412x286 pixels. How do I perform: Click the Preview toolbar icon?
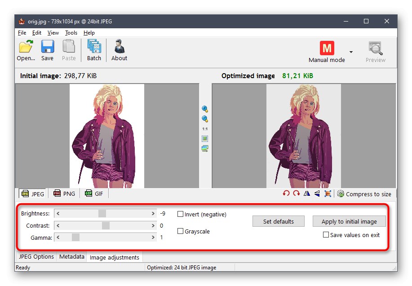click(375, 48)
